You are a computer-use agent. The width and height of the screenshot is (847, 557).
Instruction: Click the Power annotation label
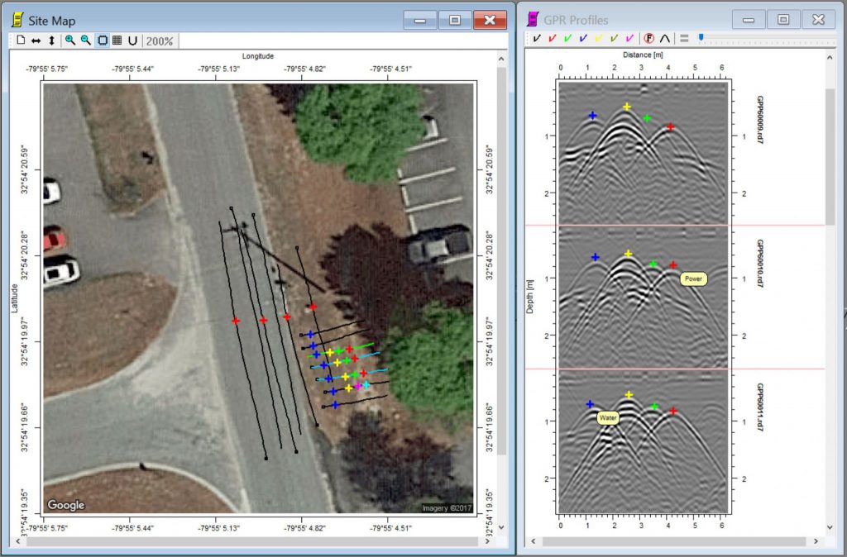693,278
